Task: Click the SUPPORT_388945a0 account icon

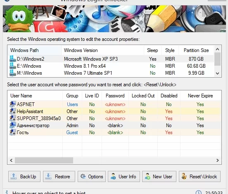Action: pyautogui.click(x=13, y=118)
